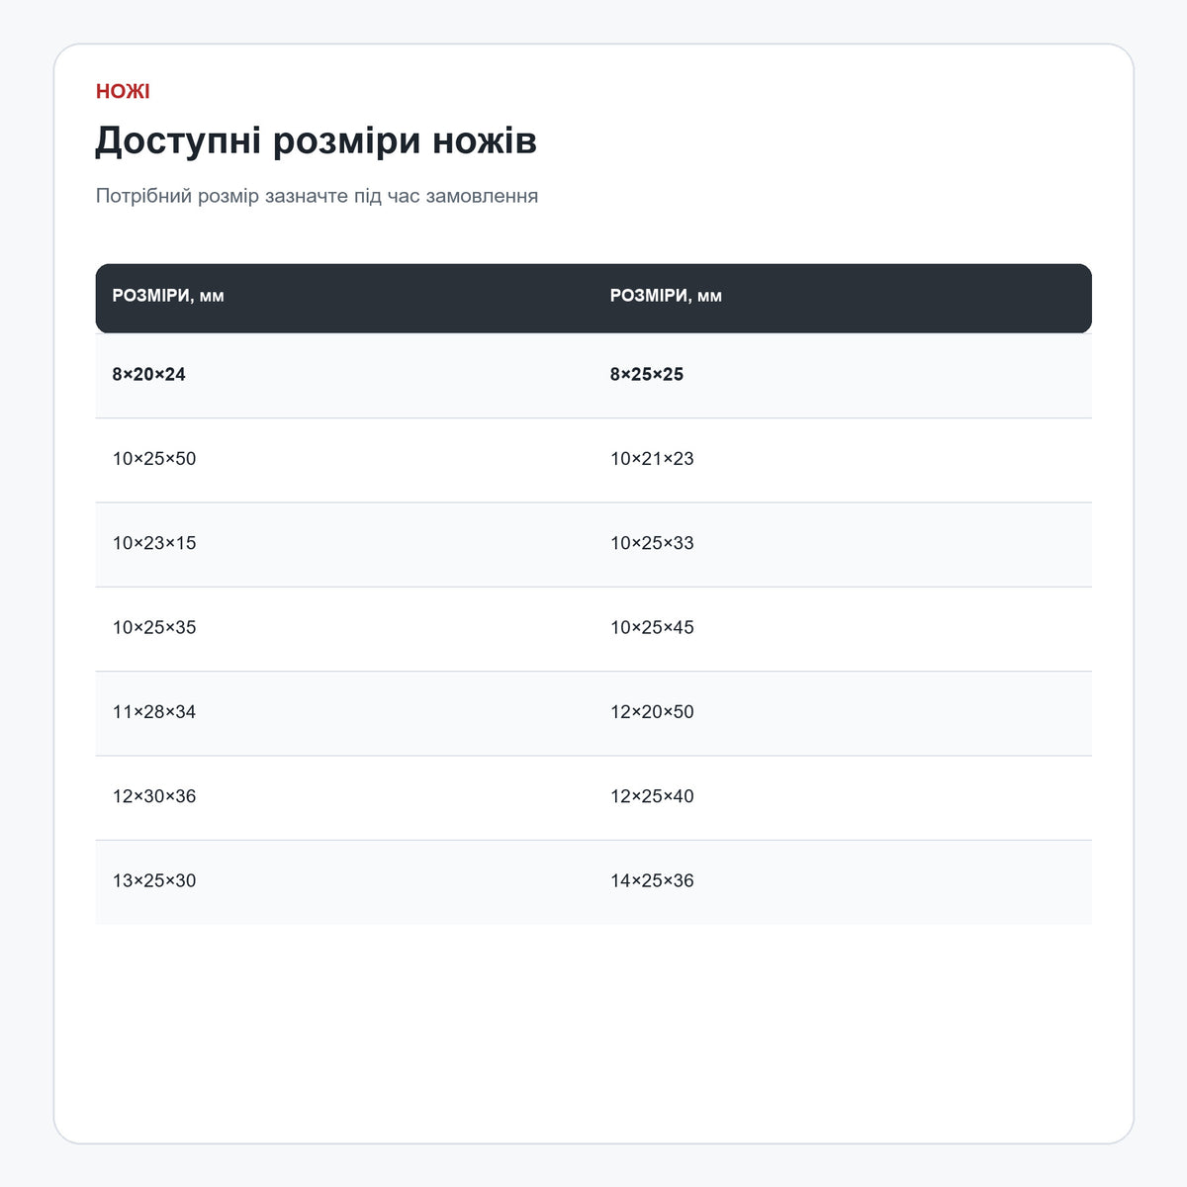Select the 8×25×25 size cell
The width and height of the screenshot is (1187, 1187).
pos(843,375)
